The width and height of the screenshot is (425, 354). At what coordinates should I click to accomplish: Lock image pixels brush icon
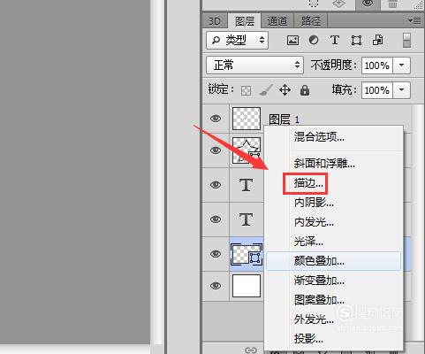(266, 89)
